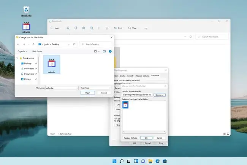Open the Organize menu
Screen dimensions: 247x165
pos(22,51)
